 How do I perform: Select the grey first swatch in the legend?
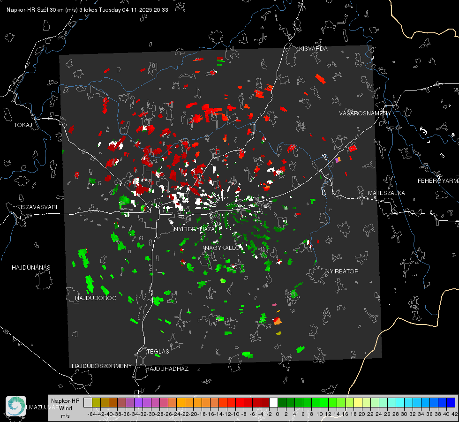(x=88, y=402)
